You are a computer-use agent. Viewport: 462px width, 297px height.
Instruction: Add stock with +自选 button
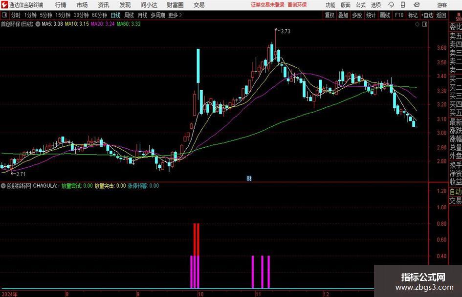click(427, 15)
